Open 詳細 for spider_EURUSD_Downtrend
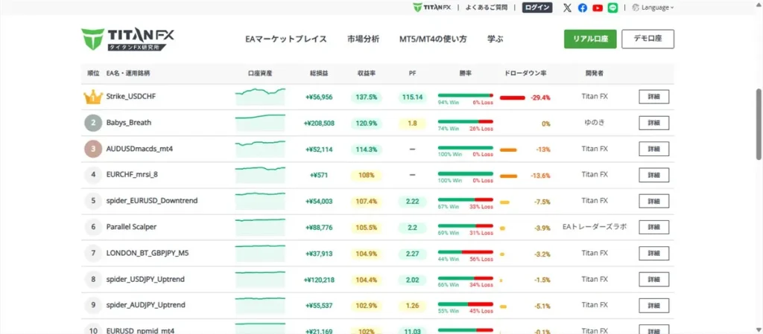The image size is (763, 334). 653,201
